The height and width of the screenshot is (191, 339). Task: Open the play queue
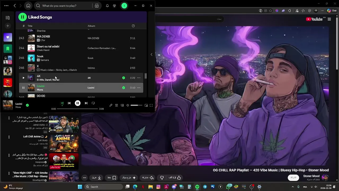tap(117, 105)
